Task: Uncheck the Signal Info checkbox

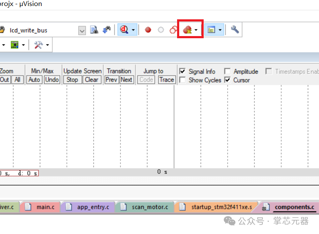Action: 182,71
